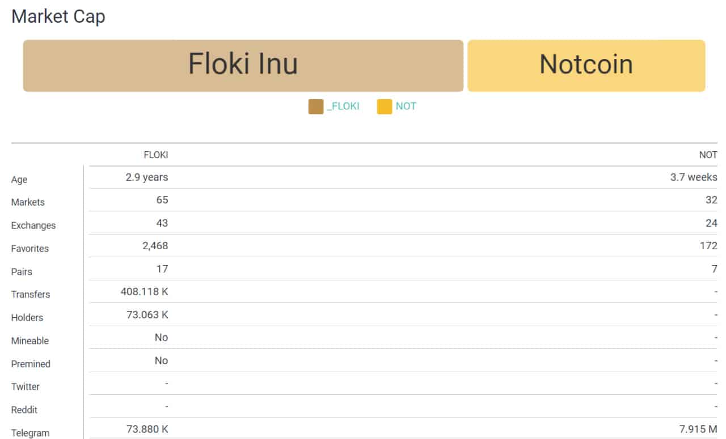Click the NOT column header
This screenshot has width=726, height=439.
pyautogui.click(x=709, y=155)
